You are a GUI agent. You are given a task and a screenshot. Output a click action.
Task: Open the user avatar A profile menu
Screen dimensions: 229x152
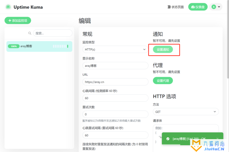click(216, 7)
